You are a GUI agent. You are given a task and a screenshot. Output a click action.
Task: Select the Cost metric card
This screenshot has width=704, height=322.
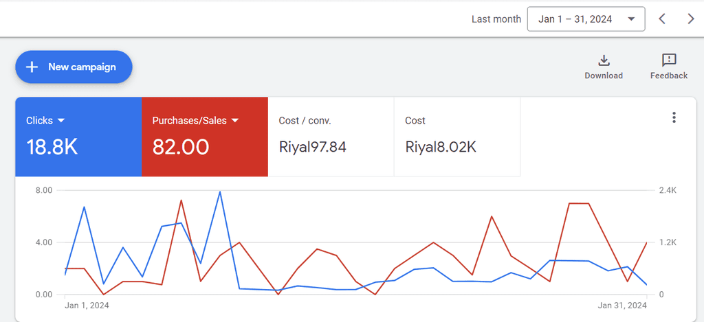click(457, 137)
